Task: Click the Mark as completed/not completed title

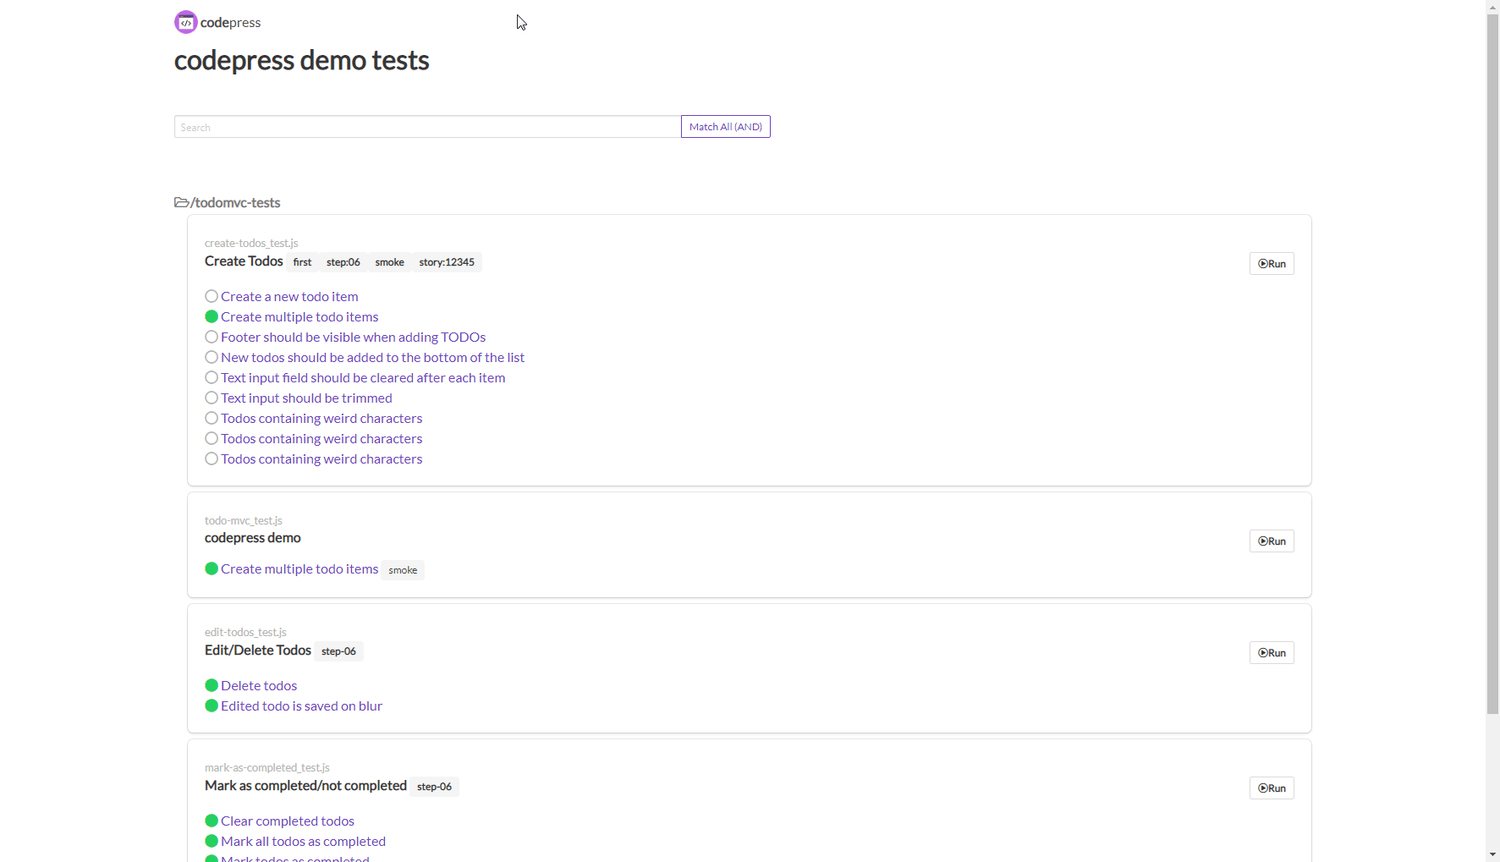Action: click(x=305, y=786)
